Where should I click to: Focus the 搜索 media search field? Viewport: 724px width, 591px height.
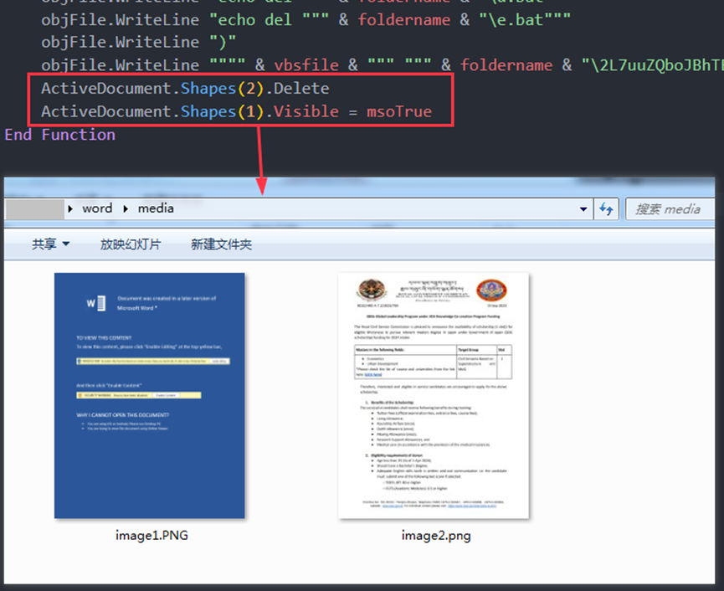click(x=670, y=209)
